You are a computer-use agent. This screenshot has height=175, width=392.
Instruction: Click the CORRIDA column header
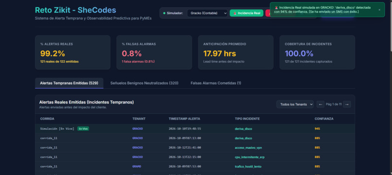(x=47, y=119)
